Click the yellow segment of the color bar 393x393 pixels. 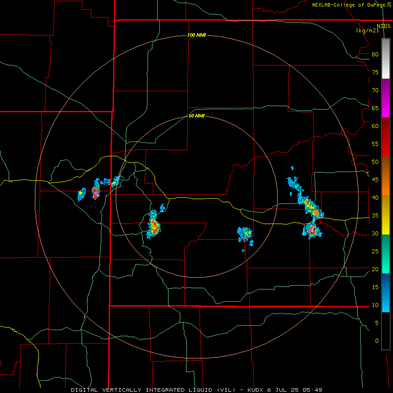coord(386,215)
